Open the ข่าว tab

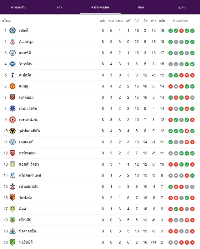[x=59, y=7]
